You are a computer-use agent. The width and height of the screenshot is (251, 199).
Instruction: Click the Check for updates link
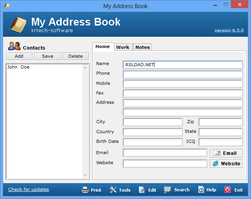coord(28,189)
